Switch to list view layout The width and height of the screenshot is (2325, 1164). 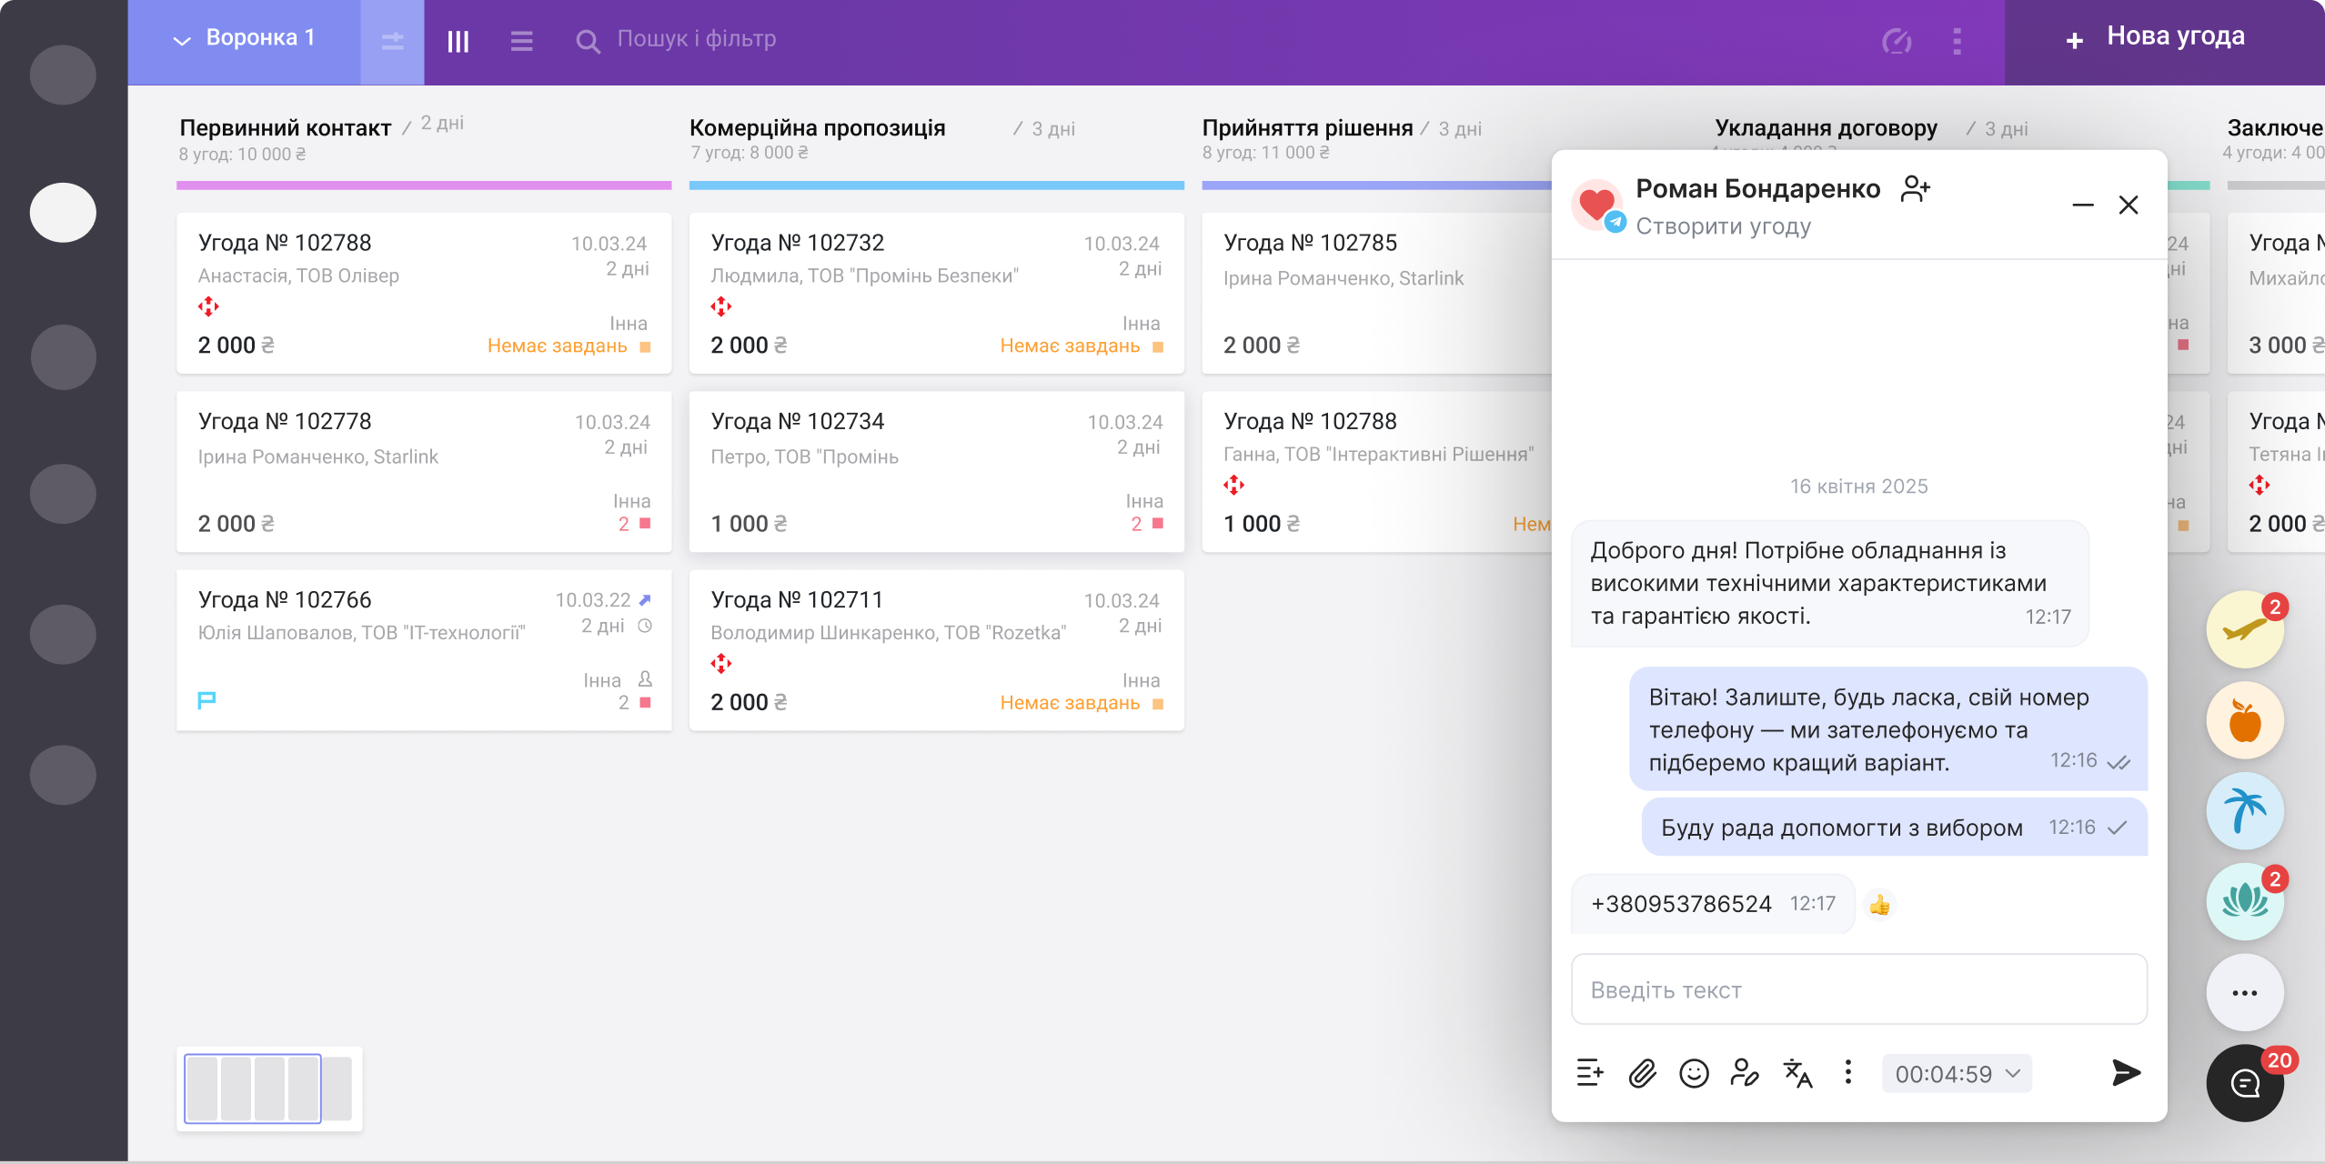click(521, 42)
